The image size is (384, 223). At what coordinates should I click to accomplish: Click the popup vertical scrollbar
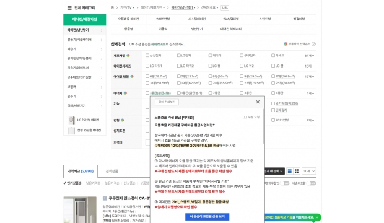tap(264, 126)
